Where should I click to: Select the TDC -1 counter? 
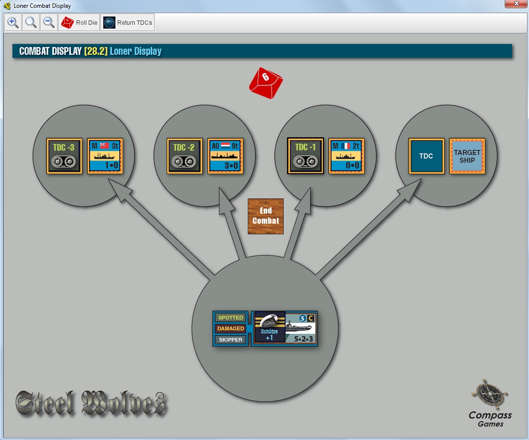click(x=305, y=156)
